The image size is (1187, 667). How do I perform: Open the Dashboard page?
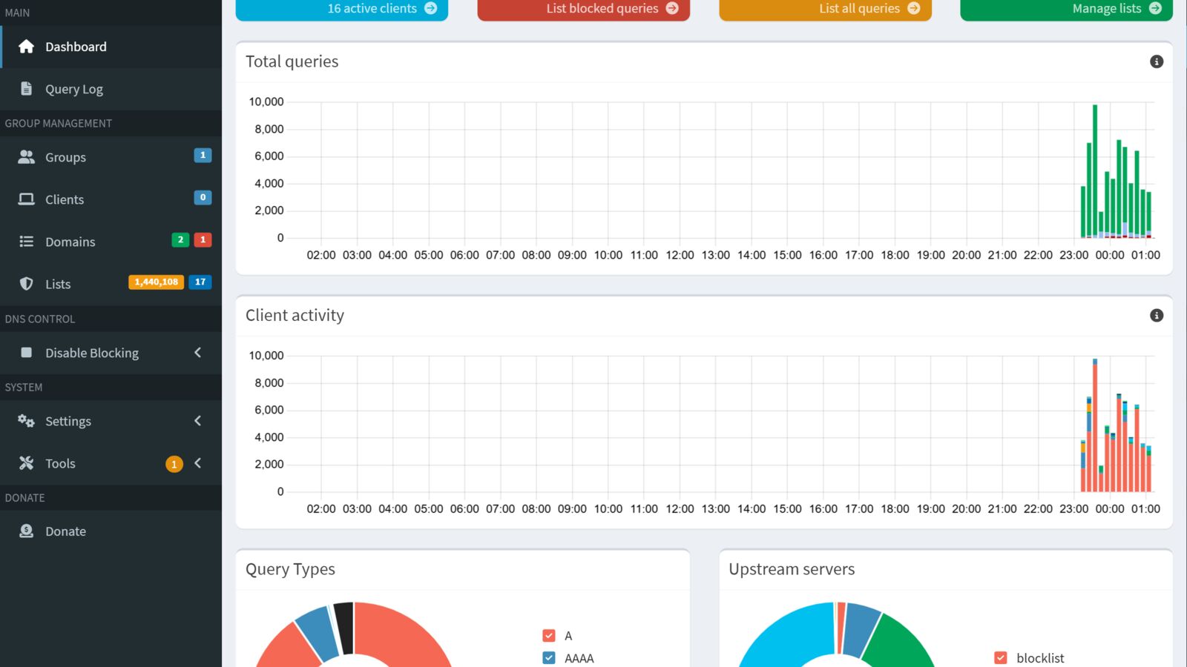click(111, 47)
